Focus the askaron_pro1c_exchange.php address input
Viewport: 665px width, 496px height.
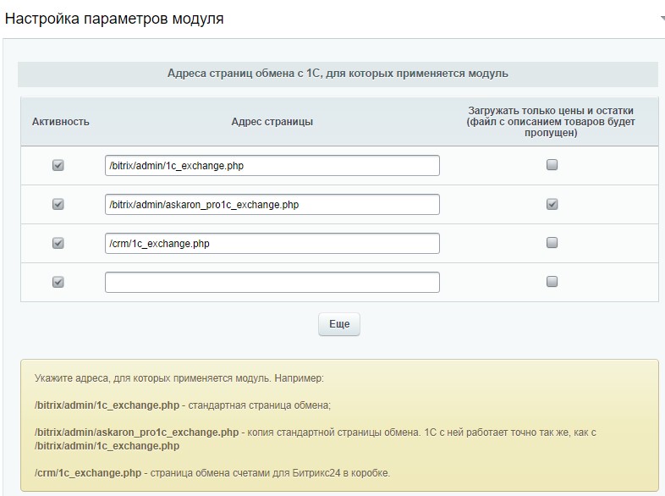click(x=272, y=205)
